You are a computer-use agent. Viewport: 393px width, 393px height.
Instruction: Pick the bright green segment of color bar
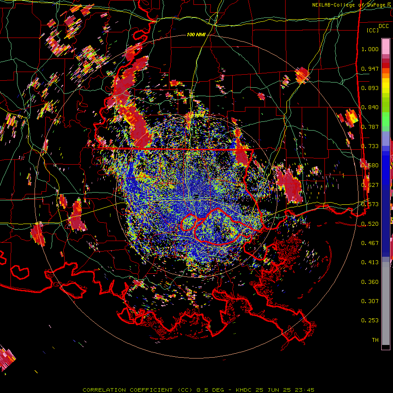pyautogui.click(x=386, y=119)
